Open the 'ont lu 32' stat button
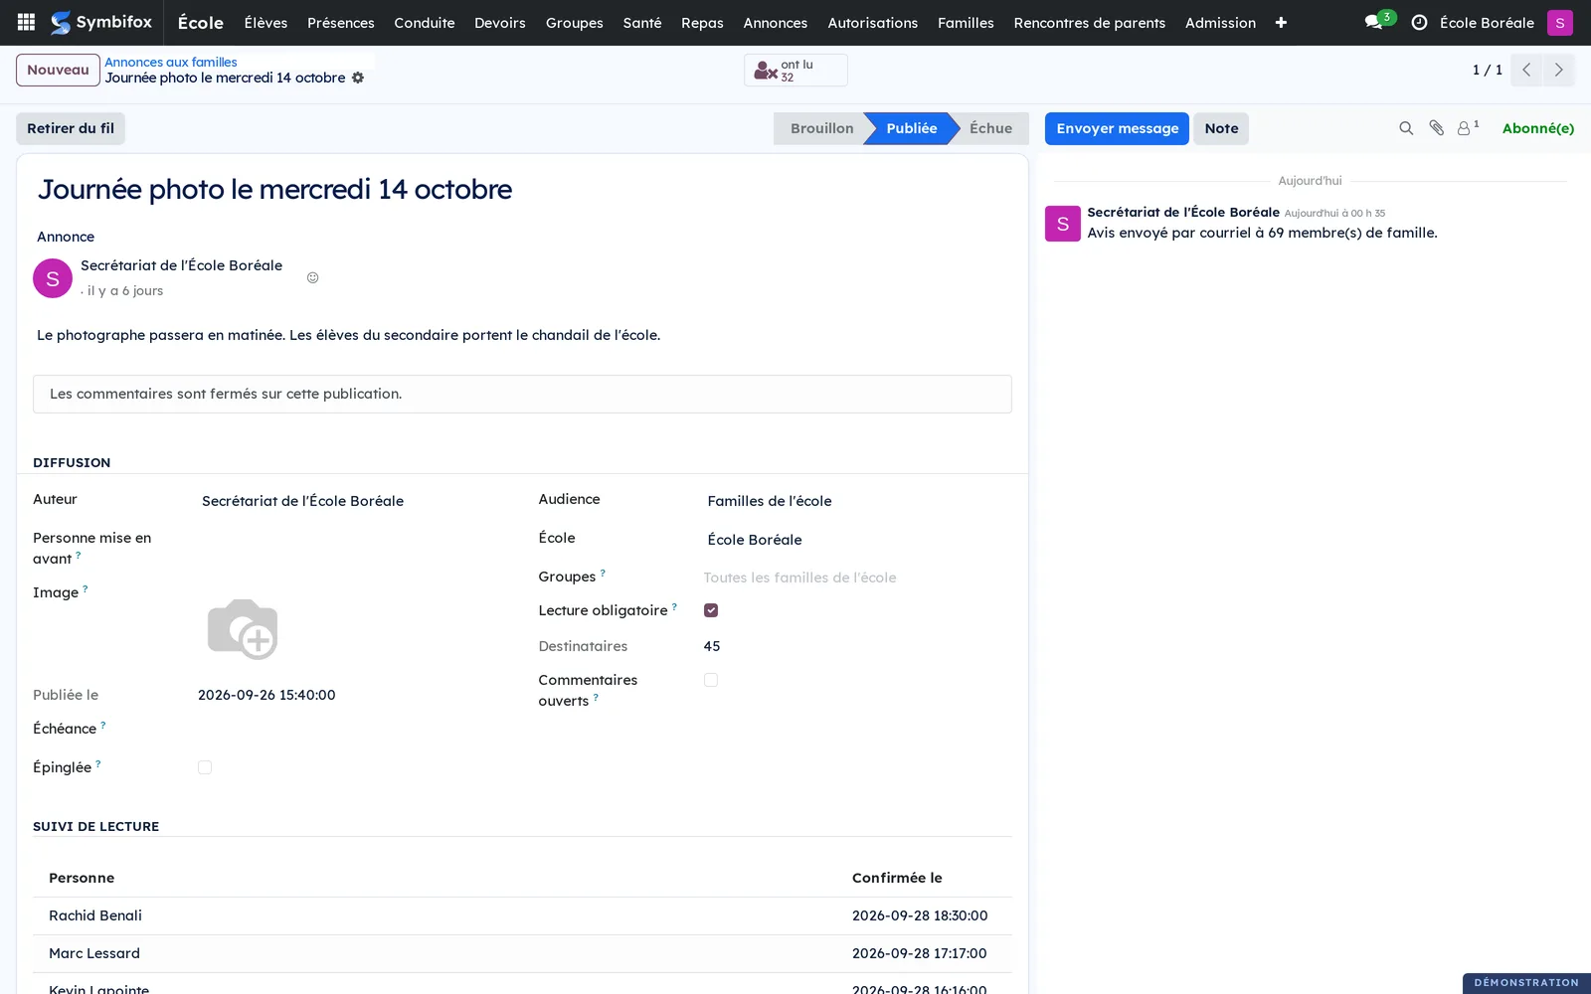This screenshot has width=1591, height=994. (795, 71)
